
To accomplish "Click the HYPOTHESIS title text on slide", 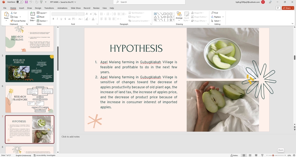I will coord(136,48).
